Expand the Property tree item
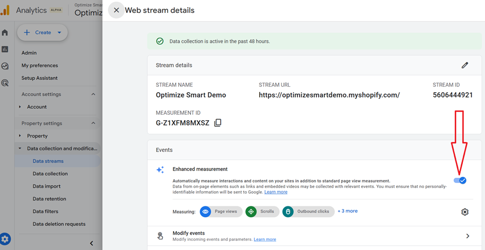The height and width of the screenshot is (250, 485). click(20, 136)
